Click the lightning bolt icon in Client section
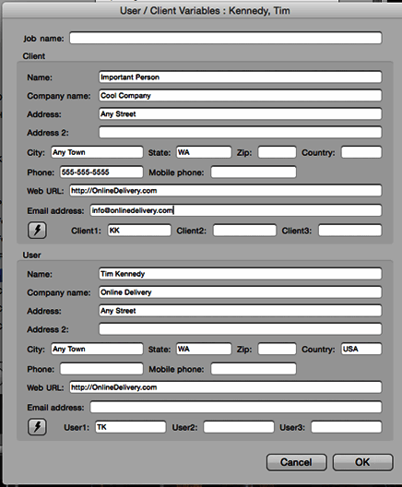The height and width of the screenshot is (487, 402). coord(37,231)
